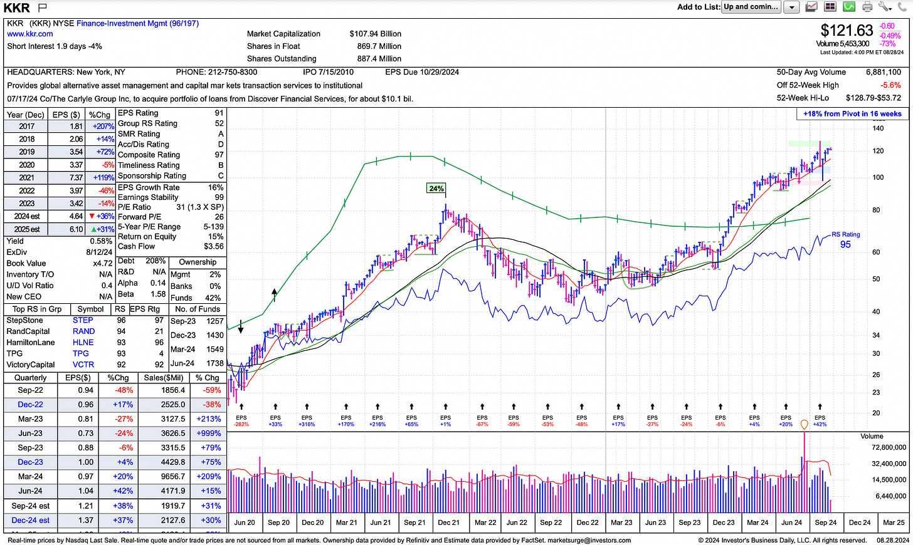Click the EPS +170% marker below the chart
Image resolution: width=913 pixels, height=545 pixels.
pyautogui.click(x=346, y=421)
